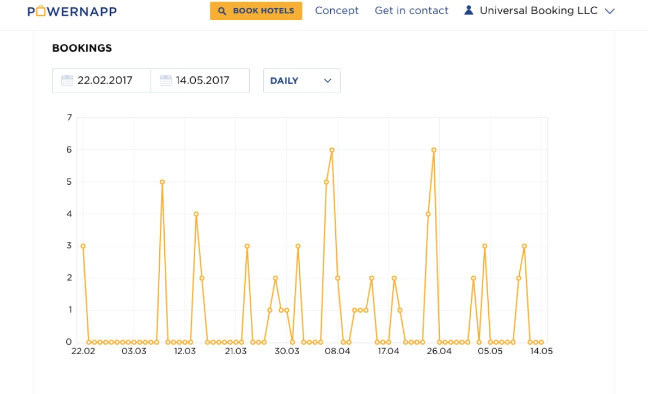Open Universal Booking LLC account menu
648x394 pixels.
coord(539,11)
